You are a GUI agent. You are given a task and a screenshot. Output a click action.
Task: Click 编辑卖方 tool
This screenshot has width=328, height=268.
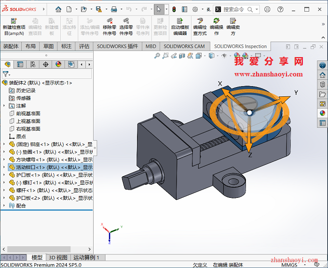point(233,27)
